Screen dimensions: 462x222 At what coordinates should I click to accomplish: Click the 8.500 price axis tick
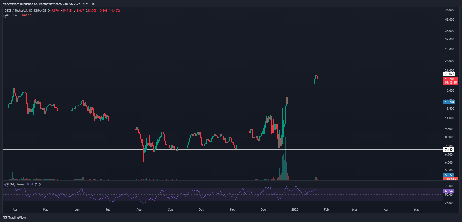tap(449, 137)
